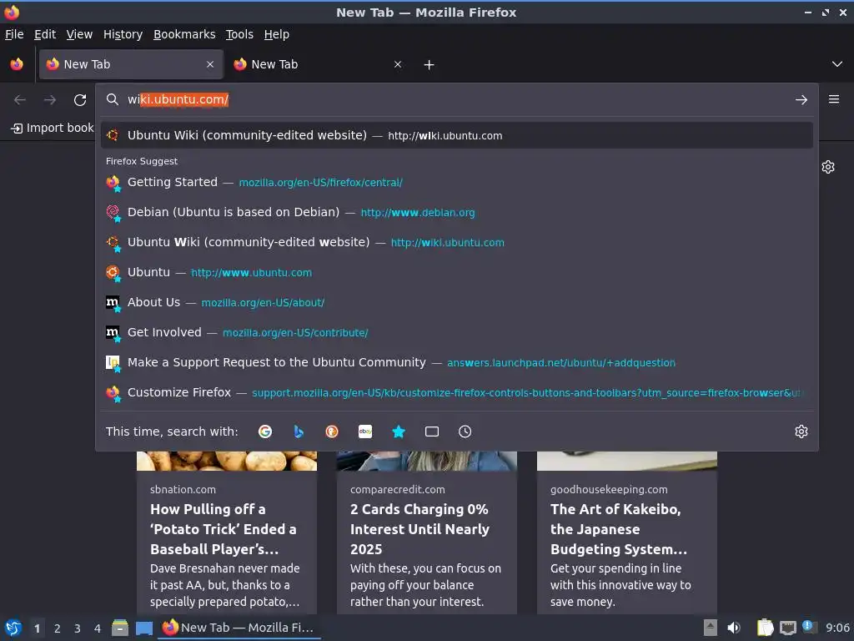Image resolution: width=854 pixels, height=641 pixels.
Task: Click show desktop icon in taskbar
Action: click(x=144, y=628)
